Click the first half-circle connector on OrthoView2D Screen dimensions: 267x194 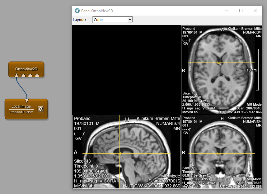click(23, 76)
